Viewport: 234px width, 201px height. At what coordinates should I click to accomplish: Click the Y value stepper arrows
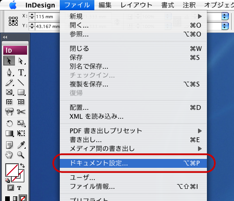tap(32, 26)
